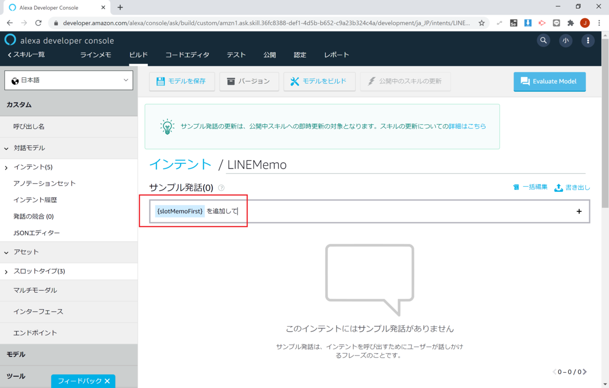Viewport: 609px width, 388px height.
Task: Click the save icon on モデルを保存 button
Action: [160, 82]
